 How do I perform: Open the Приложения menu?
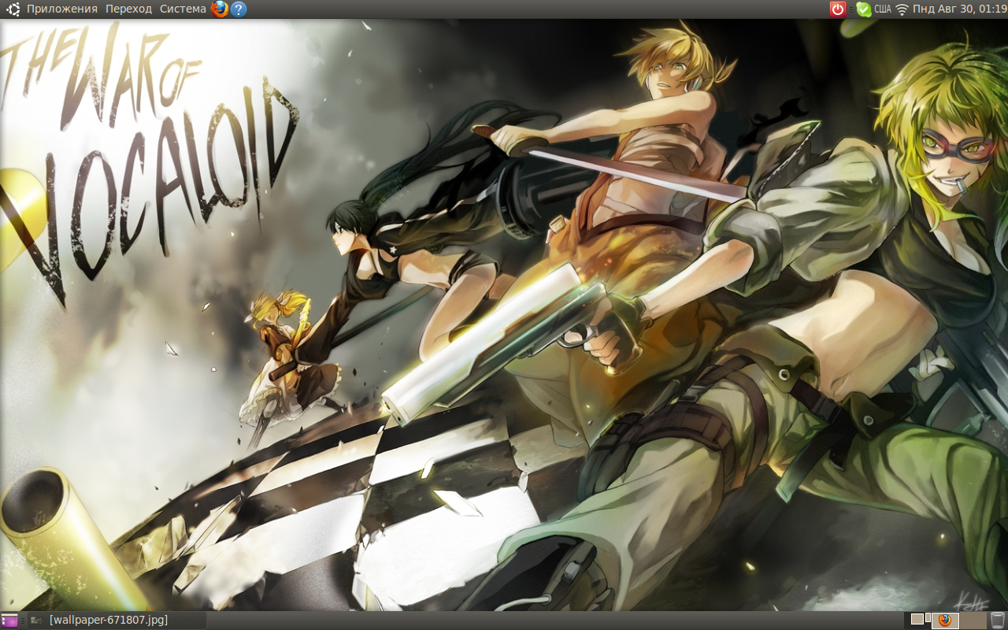pos(62,9)
